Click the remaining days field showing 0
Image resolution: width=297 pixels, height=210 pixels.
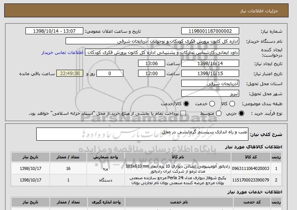point(110,74)
